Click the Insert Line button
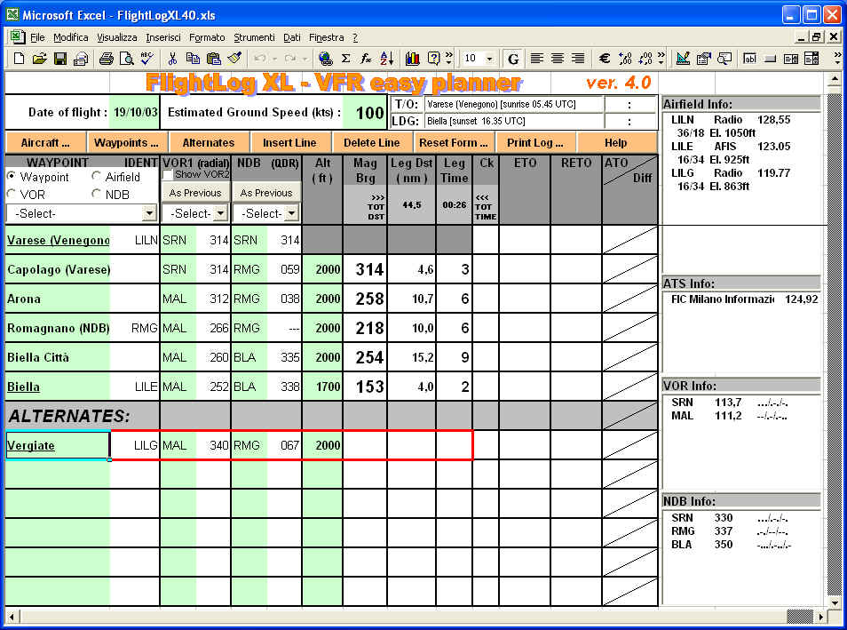The width and height of the screenshot is (847, 630). coord(289,143)
